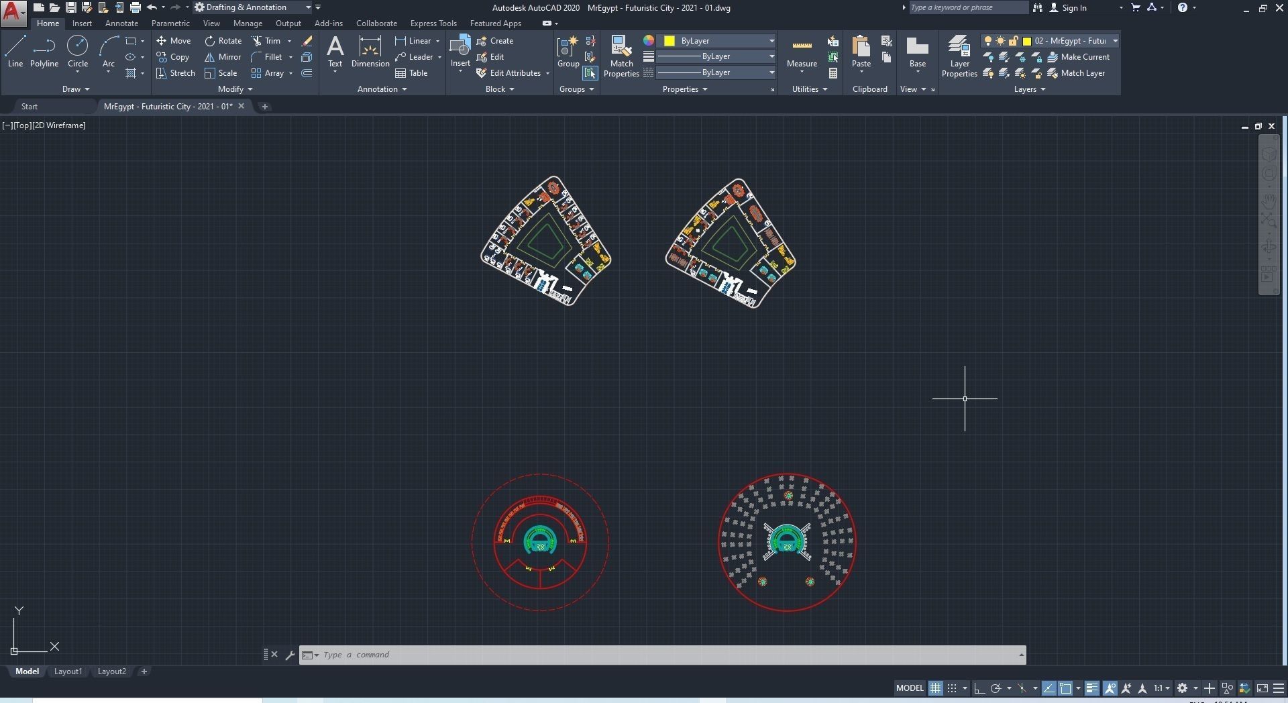Viewport: 1288px width, 703px height.
Task: Select the Mirror tool
Action: point(223,57)
